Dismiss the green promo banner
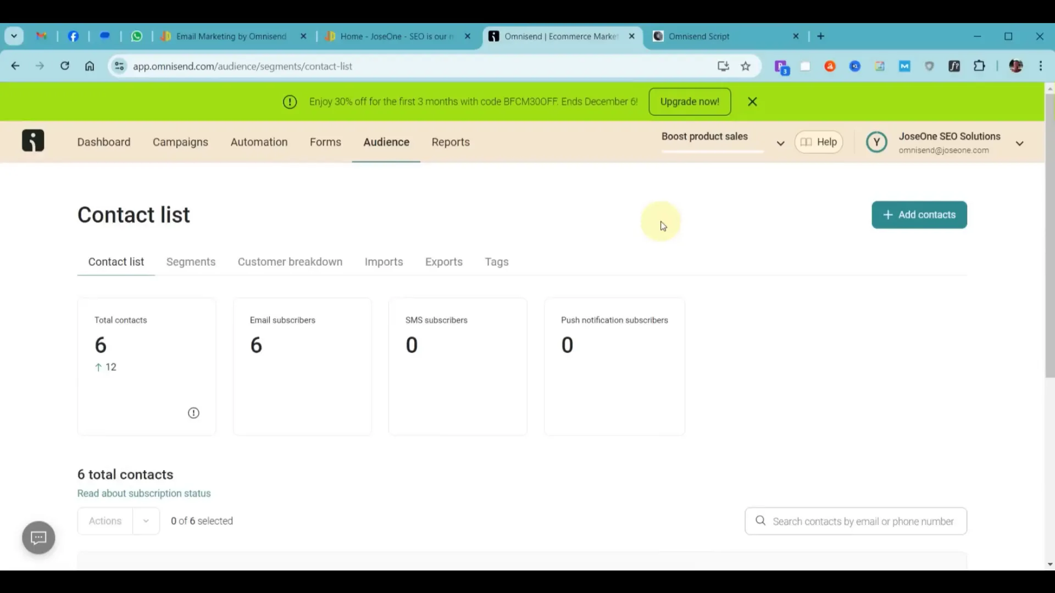Viewport: 1055px width, 593px height. click(x=752, y=102)
